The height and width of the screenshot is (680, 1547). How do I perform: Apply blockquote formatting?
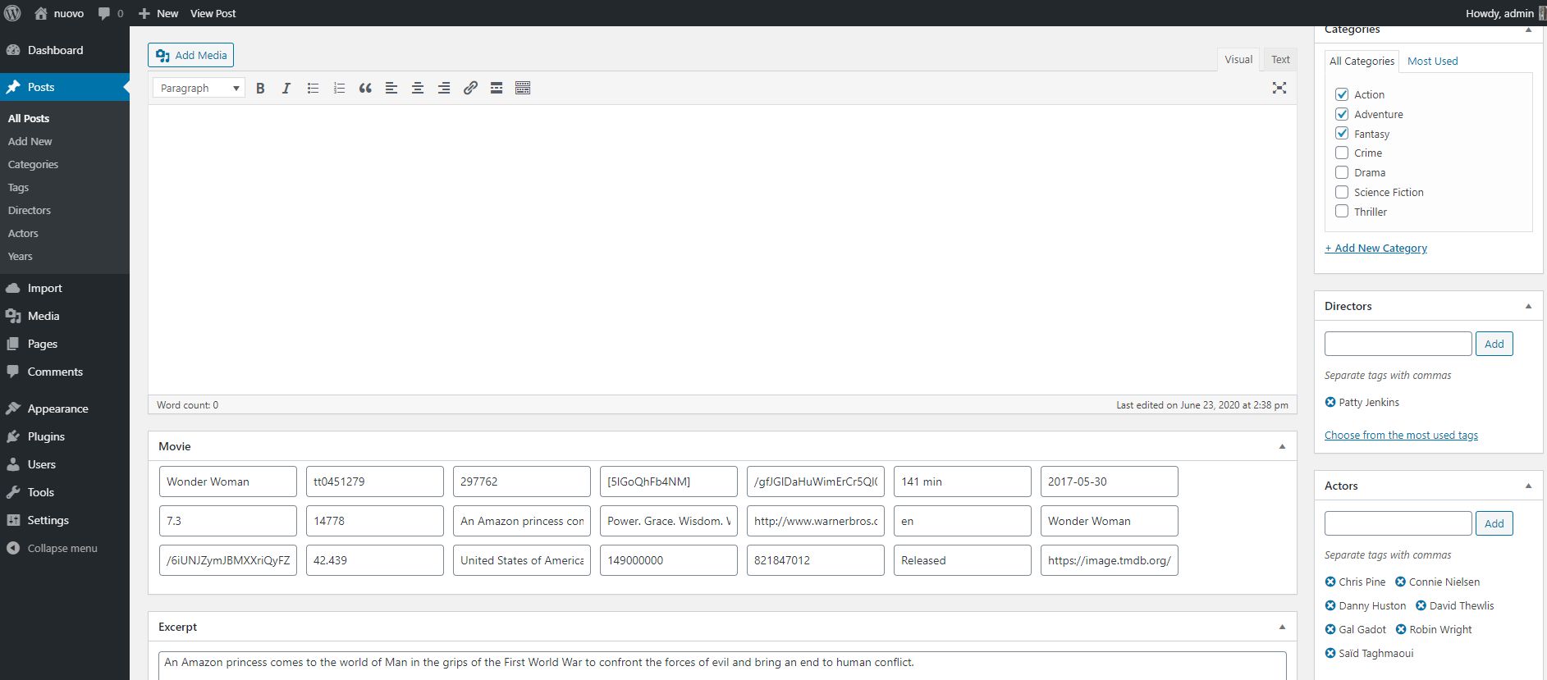click(365, 88)
